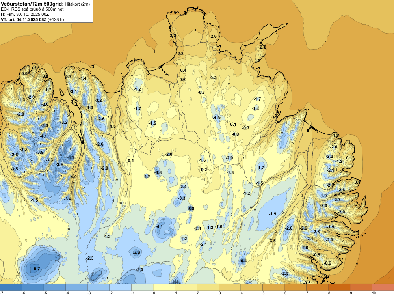This screenshot has width=394, height=295.
Task: Select the -6.1 temperature value on the map
Action: pyautogui.click(x=71, y=158)
